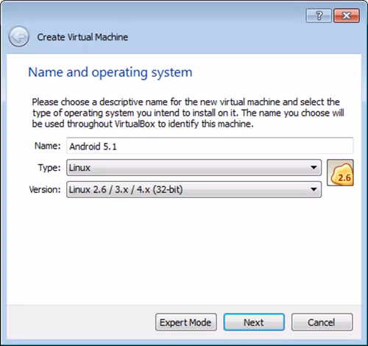Open the Type combo box showing Linux
Viewport: 368px width, 346px height.
(x=194, y=168)
